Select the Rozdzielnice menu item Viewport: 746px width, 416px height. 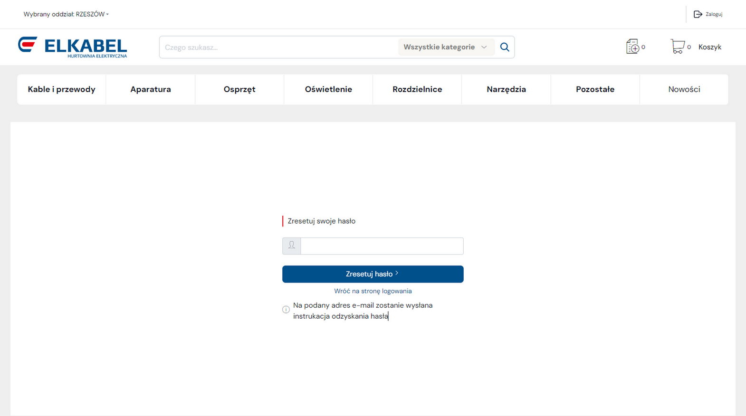click(417, 89)
